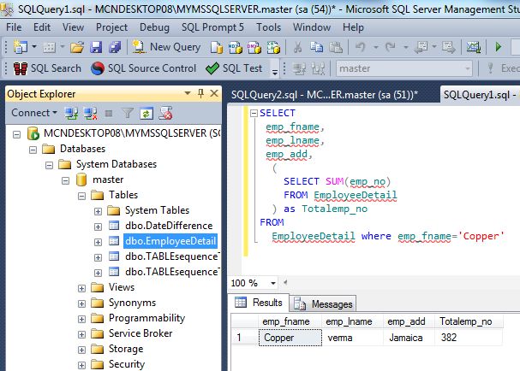Click the green Start Debugging play icon
The height and width of the screenshot is (371, 520).
(498, 47)
